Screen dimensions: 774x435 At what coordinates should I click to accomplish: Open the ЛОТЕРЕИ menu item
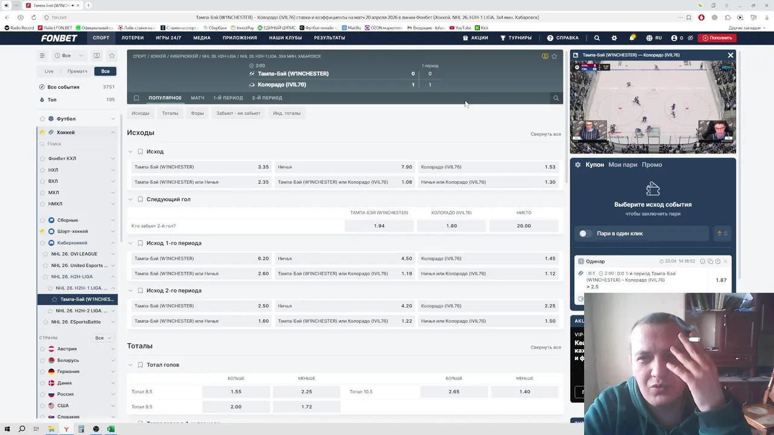(x=132, y=38)
